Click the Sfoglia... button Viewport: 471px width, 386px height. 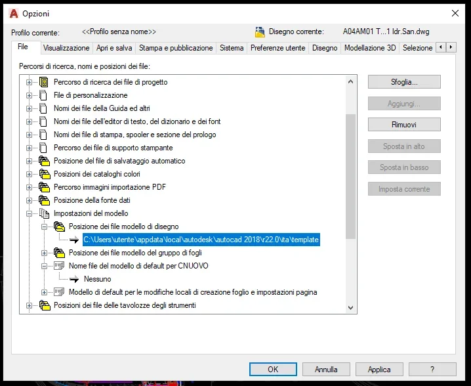pos(404,82)
